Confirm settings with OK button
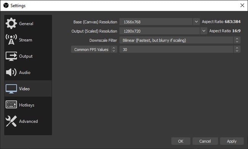This screenshot has width=248, height=149. tap(181, 141)
